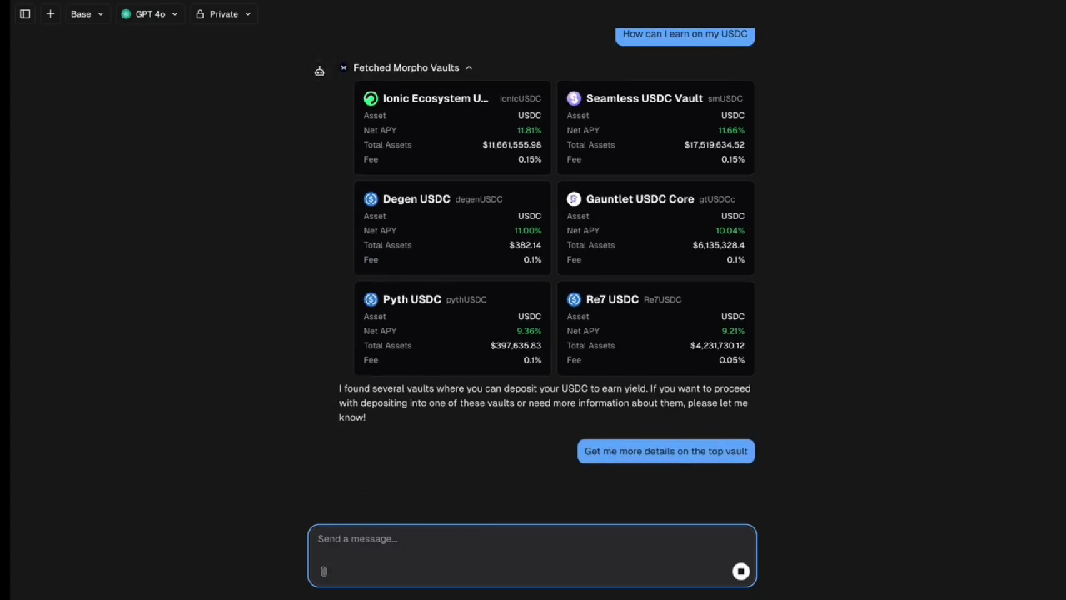Click the 'Get me more details on the top vault' message
This screenshot has width=1066, height=600.
pyautogui.click(x=666, y=451)
